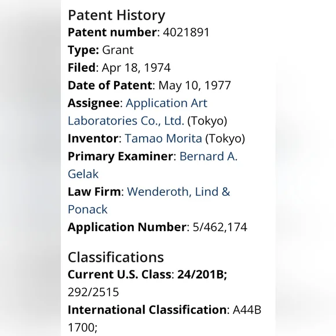Click the Gelak surname link
The image size is (336, 336).
pos(83,174)
